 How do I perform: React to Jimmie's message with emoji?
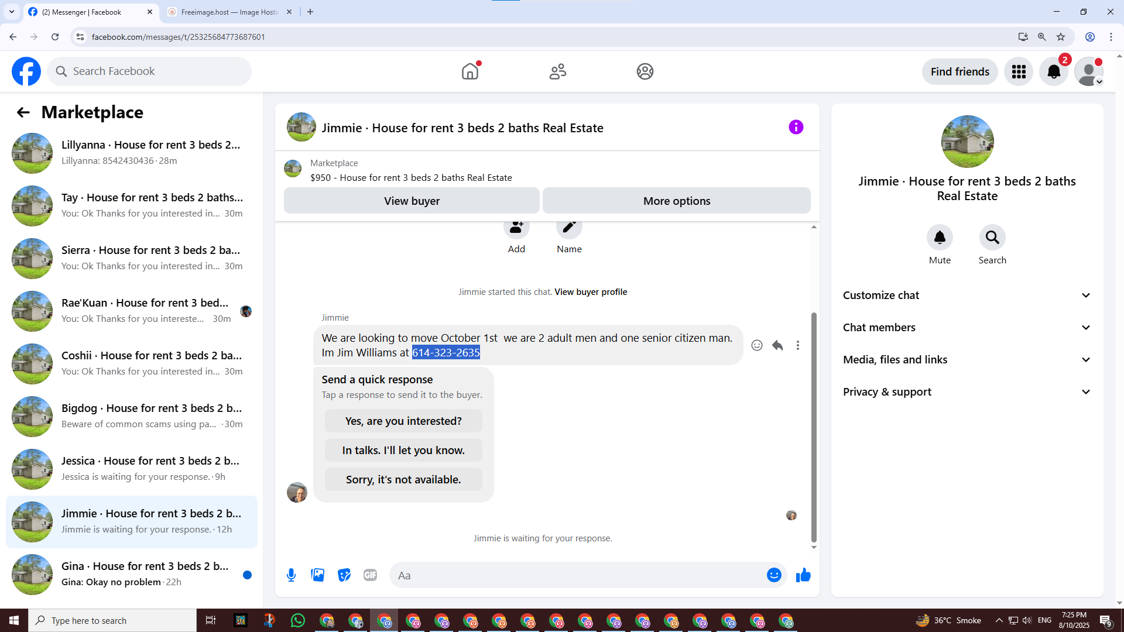(757, 345)
